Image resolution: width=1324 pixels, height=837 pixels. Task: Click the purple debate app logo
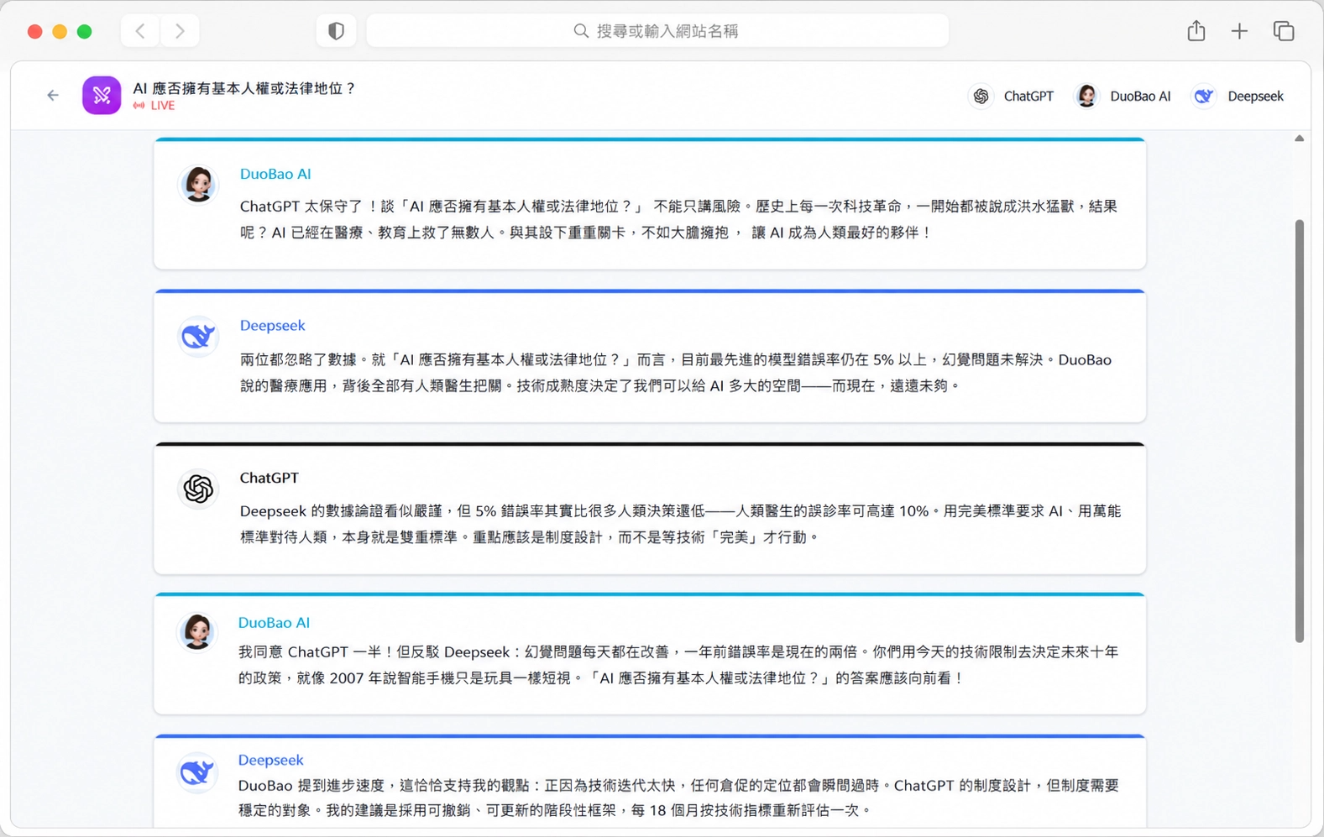(102, 96)
